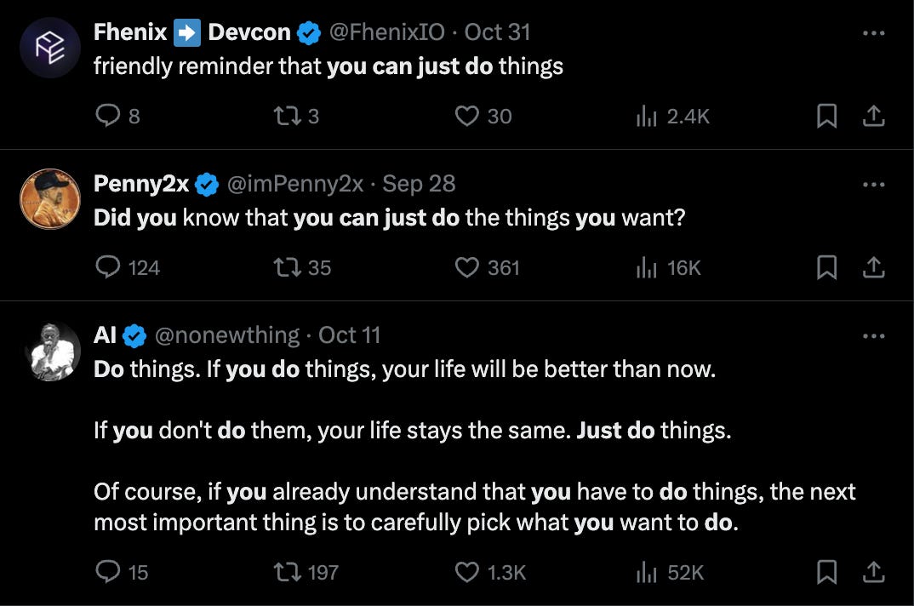
Task: Click the Oct 31 timestamp on Fhenix's tweet
Action: tap(499, 31)
